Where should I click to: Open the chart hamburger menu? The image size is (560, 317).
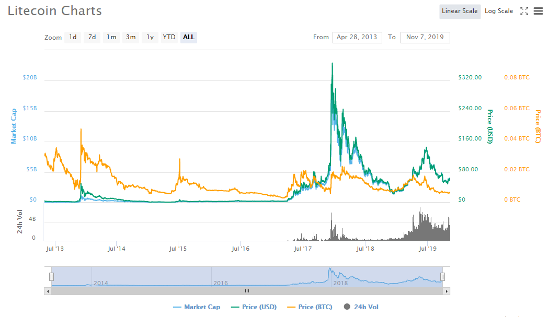pos(538,11)
